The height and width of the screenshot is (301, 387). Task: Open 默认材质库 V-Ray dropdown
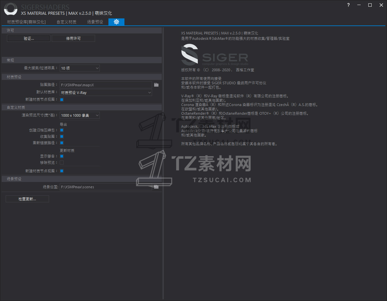pyautogui.click(x=106, y=93)
